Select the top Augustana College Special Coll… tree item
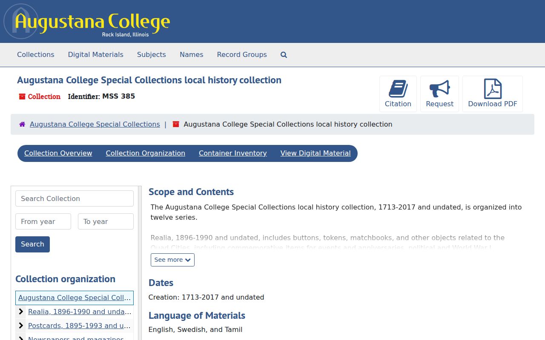This screenshot has width=545, height=340. [x=75, y=298]
